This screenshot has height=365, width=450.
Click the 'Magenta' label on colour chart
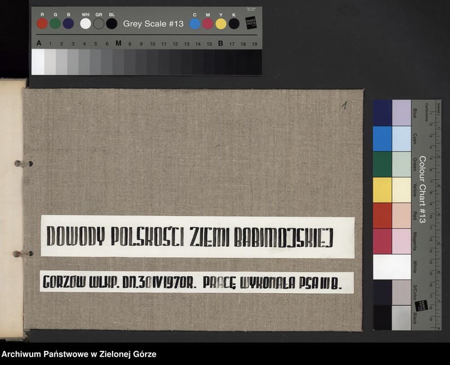click(415, 241)
